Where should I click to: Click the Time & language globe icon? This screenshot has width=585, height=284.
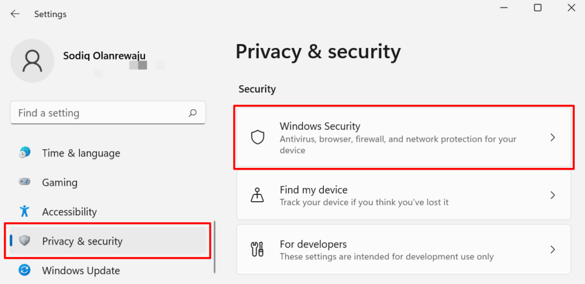[x=25, y=153]
